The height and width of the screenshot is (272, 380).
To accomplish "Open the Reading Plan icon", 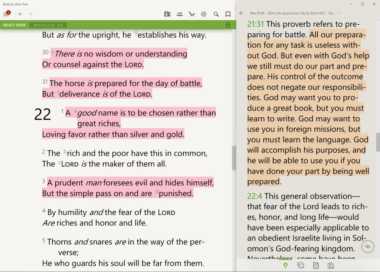I will [180, 14].
